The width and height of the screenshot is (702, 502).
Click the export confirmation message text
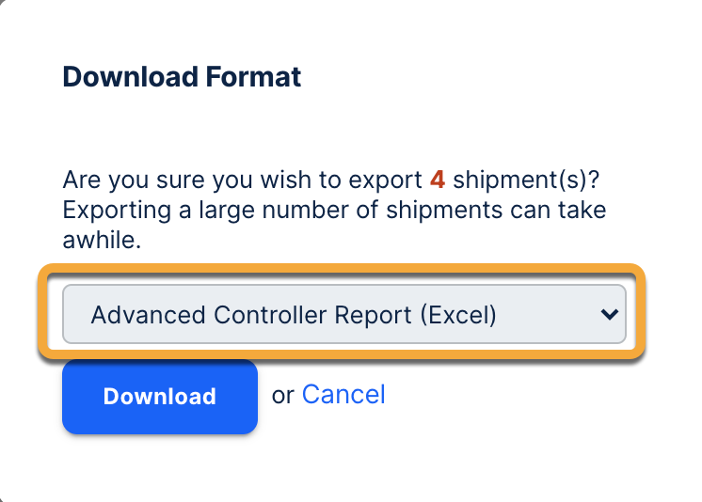click(334, 210)
